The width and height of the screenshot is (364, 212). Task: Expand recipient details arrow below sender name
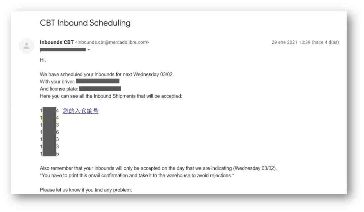click(x=89, y=50)
